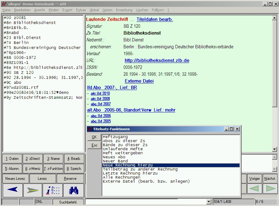Click the yellow forward arrow icon
The height and width of the screenshot is (206, 279).
pos(32,190)
